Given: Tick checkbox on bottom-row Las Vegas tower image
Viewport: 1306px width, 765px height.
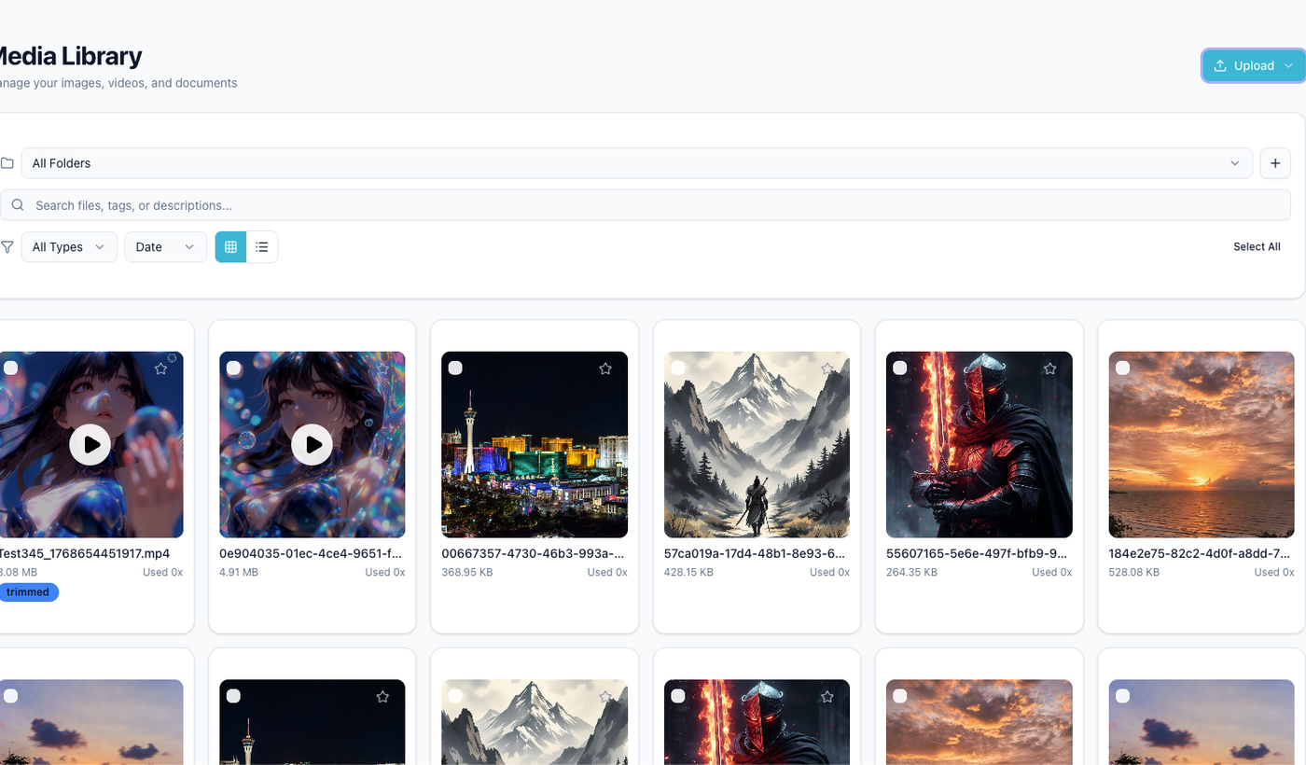Looking at the screenshot, I should (x=233, y=695).
